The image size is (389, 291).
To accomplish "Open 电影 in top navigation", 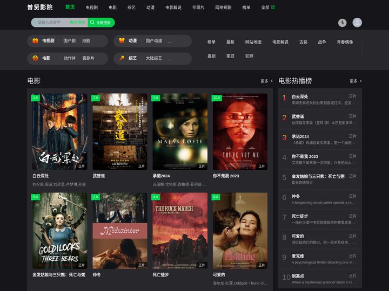I will coord(112,8).
